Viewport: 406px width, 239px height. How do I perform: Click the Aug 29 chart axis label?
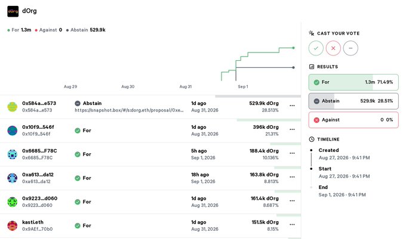pyautogui.click(x=70, y=86)
